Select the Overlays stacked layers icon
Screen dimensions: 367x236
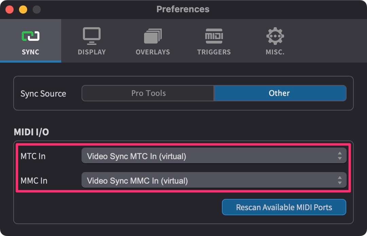pyautogui.click(x=153, y=36)
